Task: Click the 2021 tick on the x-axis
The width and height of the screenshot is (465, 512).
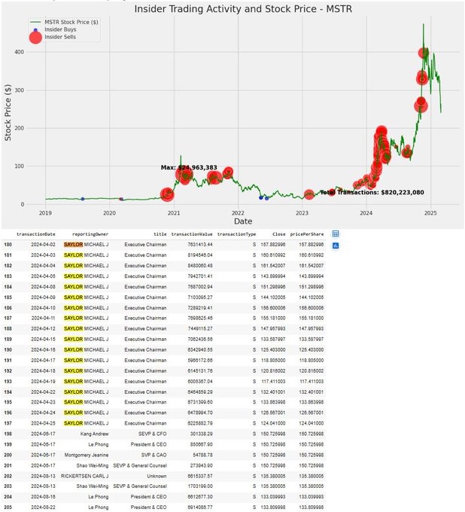Action: click(174, 213)
